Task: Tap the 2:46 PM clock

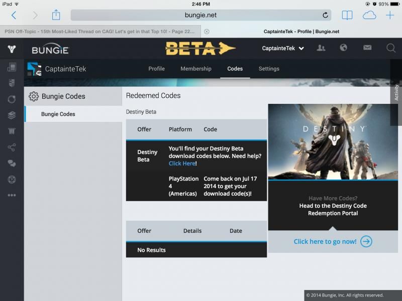Action: click(x=200, y=4)
